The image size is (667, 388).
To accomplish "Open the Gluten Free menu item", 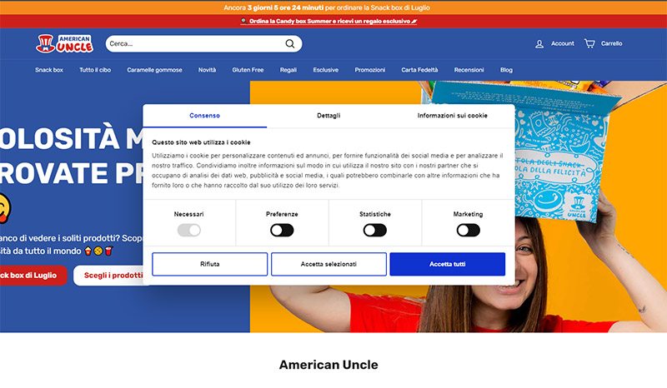I will [x=248, y=70].
